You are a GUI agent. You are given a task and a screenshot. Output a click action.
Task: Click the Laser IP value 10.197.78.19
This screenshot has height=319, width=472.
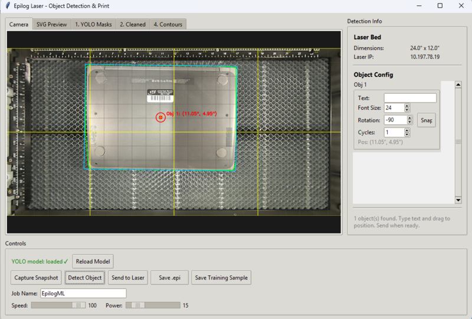click(425, 57)
